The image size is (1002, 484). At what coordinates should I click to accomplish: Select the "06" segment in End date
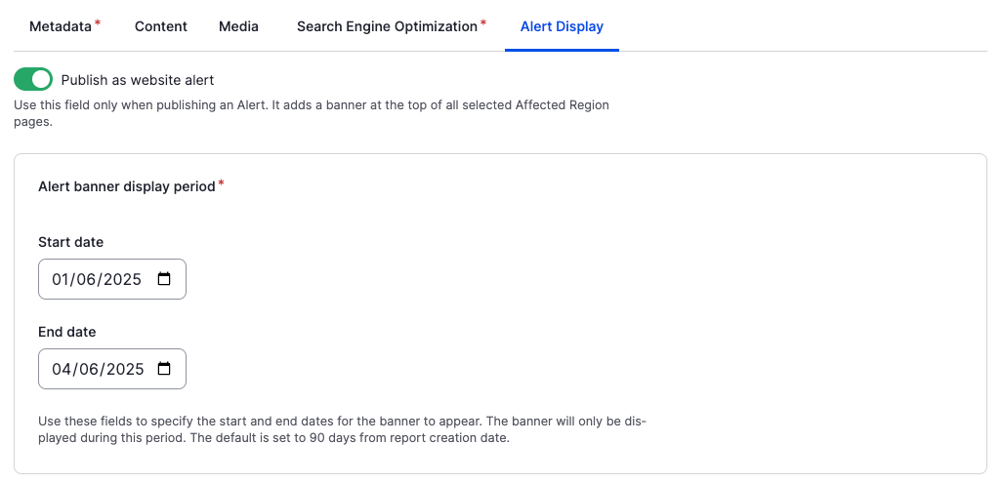(x=86, y=369)
